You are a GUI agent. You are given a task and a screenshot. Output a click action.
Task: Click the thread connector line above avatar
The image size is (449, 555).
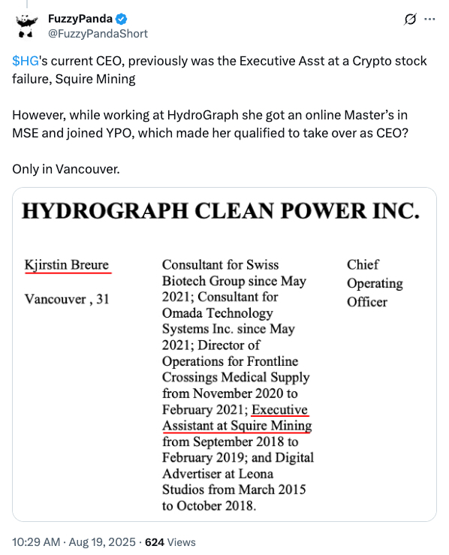click(27, 4)
